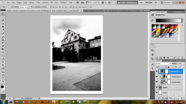Select the Healing Brush tool

(3, 34)
